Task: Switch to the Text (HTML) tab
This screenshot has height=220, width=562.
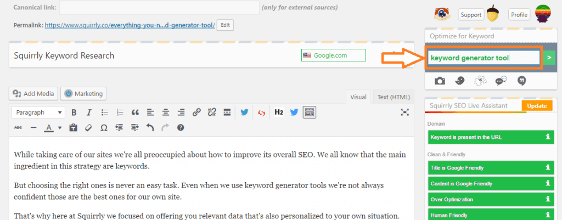Action: click(x=394, y=97)
